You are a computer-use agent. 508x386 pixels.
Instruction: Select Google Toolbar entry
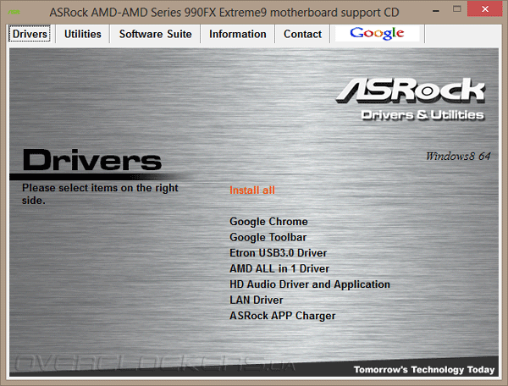(x=268, y=237)
